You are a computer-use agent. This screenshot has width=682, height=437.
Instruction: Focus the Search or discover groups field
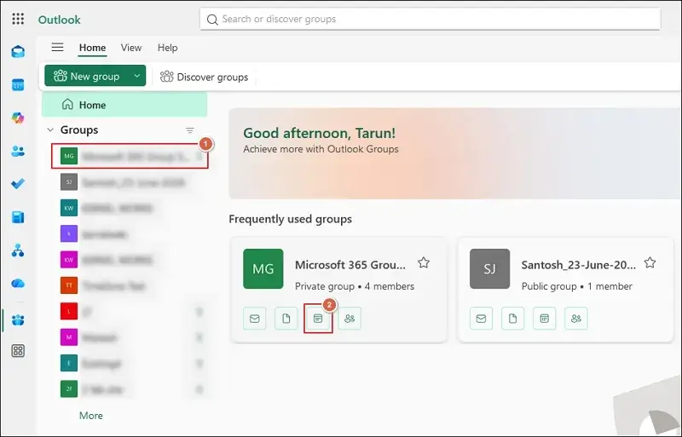(431, 19)
